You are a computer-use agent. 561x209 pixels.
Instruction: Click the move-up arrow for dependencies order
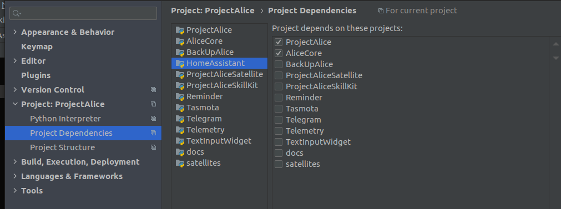click(555, 44)
